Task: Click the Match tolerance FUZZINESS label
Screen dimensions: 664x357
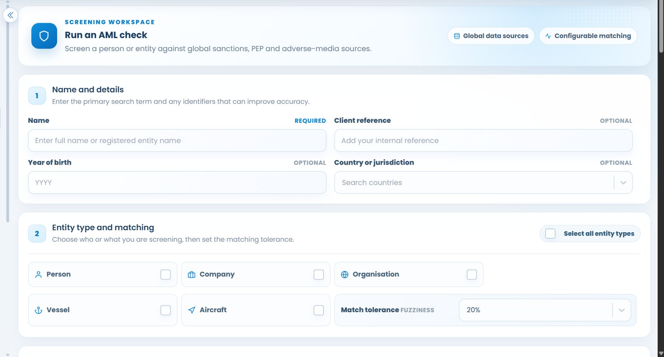Action: (388, 310)
